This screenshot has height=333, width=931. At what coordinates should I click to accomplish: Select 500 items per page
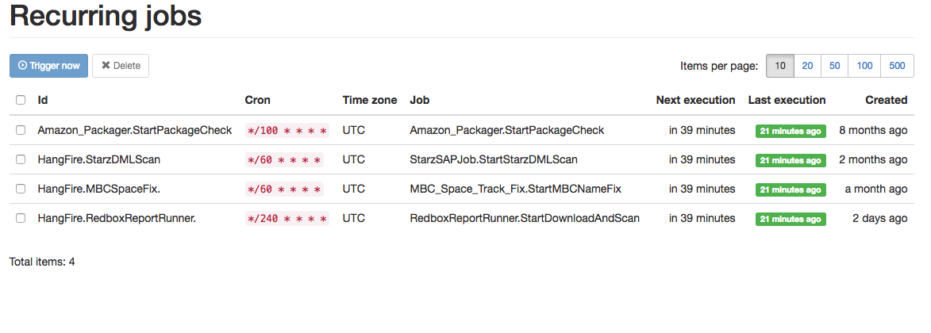(x=897, y=66)
